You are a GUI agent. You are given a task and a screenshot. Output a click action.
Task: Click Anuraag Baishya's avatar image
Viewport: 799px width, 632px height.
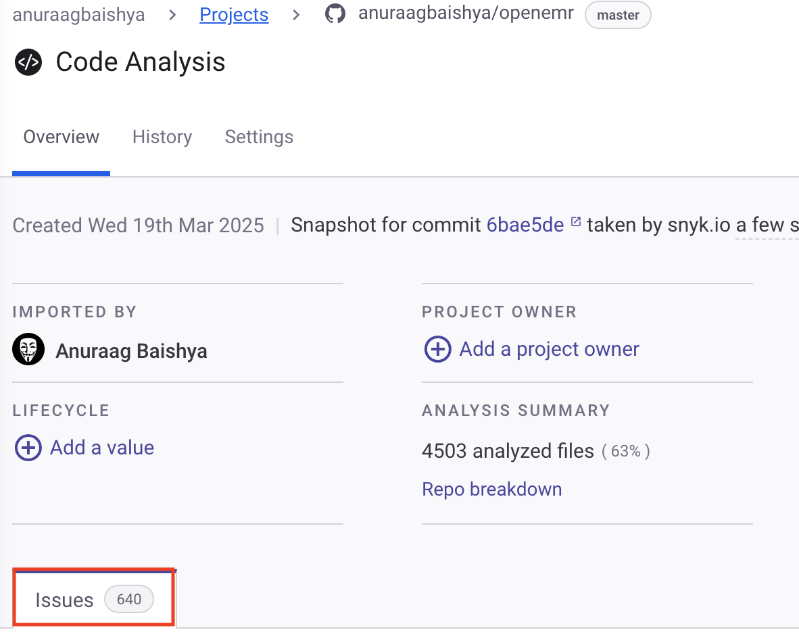click(x=28, y=350)
